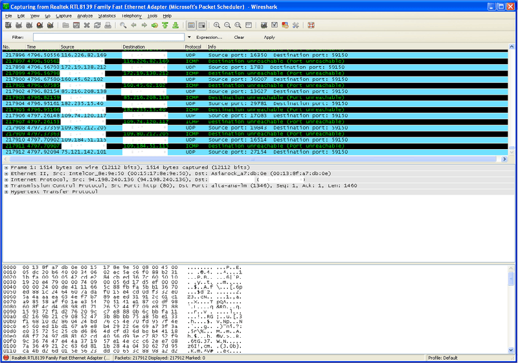Open the Statistics menu
518x363 pixels.
[107, 15]
